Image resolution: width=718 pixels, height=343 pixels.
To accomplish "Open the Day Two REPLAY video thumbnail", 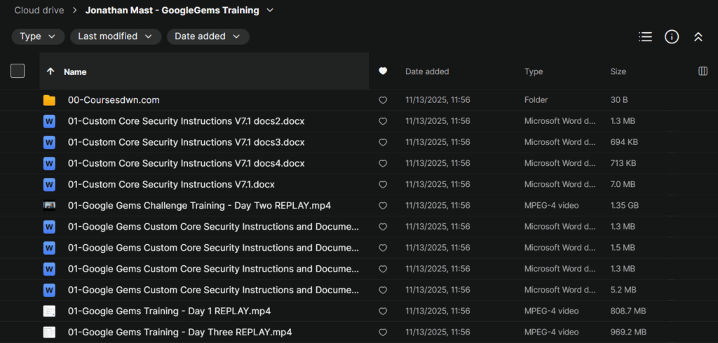I will click(x=49, y=206).
